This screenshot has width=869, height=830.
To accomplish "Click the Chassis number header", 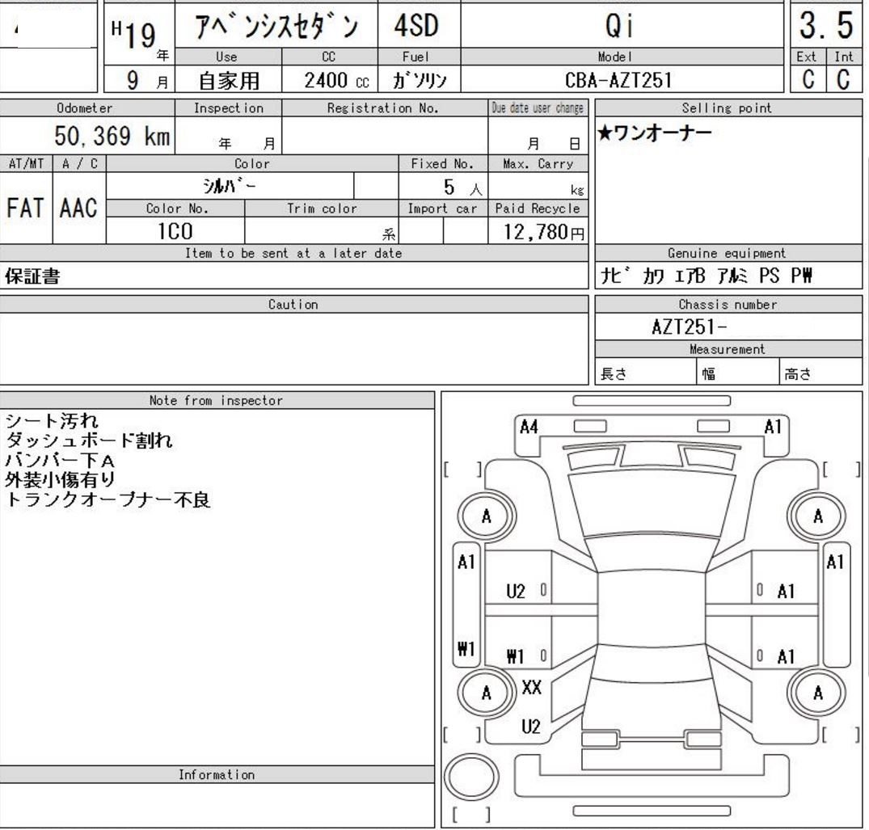I will click(728, 304).
